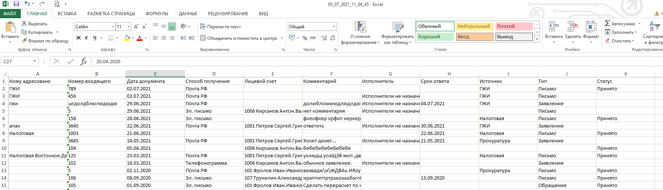663x190 pixels.
Task: Enable Перенести текст wrap text
Action: point(220,27)
